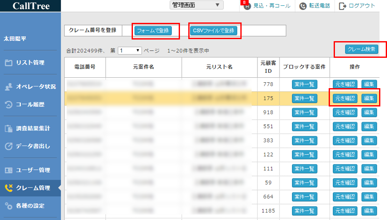Click the CallTree logo
The image size is (387, 220).
(31, 6)
